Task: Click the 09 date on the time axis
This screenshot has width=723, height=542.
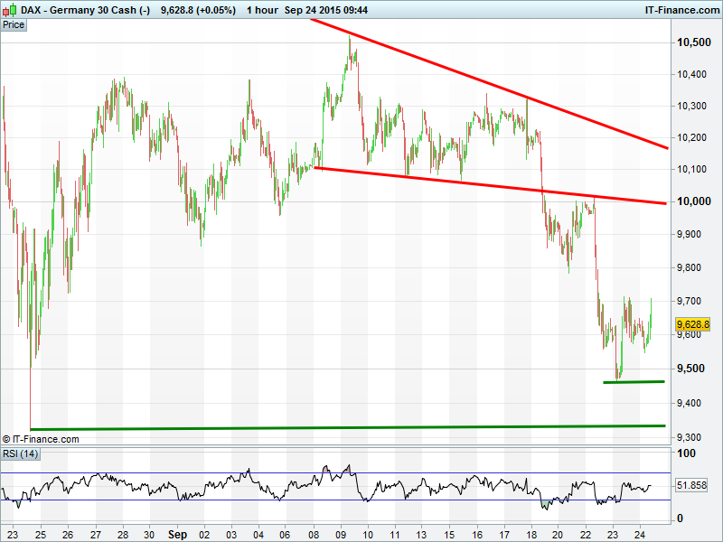Action: coord(343,534)
